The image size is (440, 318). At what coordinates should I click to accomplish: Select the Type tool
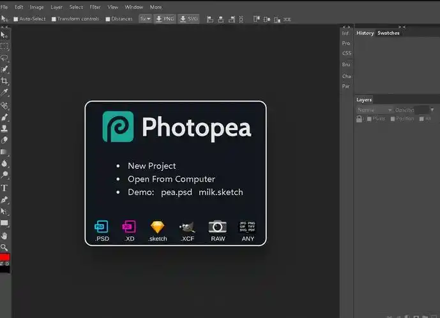click(x=4, y=188)
